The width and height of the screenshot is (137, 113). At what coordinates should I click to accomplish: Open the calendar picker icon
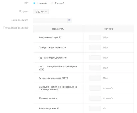click(x=69, y=20)
